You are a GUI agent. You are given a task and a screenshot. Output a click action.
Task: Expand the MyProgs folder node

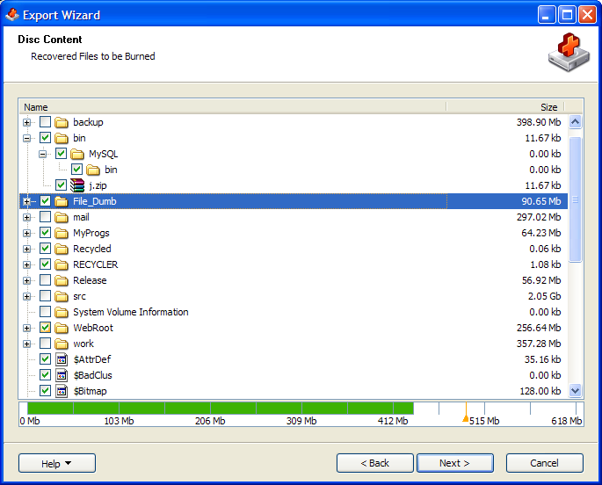[27, 234]
